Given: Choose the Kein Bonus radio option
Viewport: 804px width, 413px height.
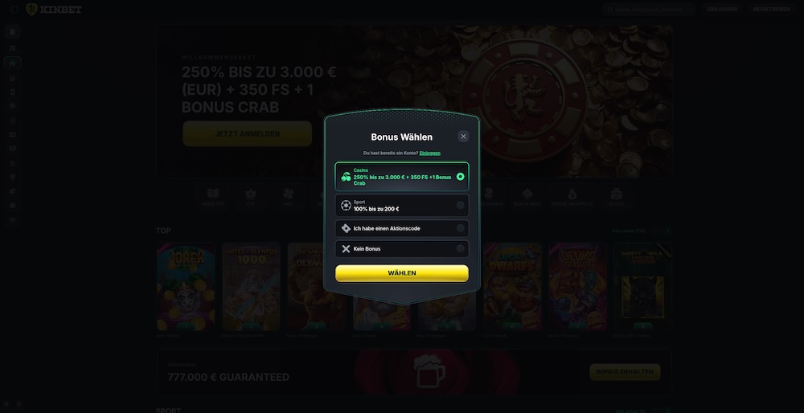Looking at the screenshot, I should [x=461, y=249].
